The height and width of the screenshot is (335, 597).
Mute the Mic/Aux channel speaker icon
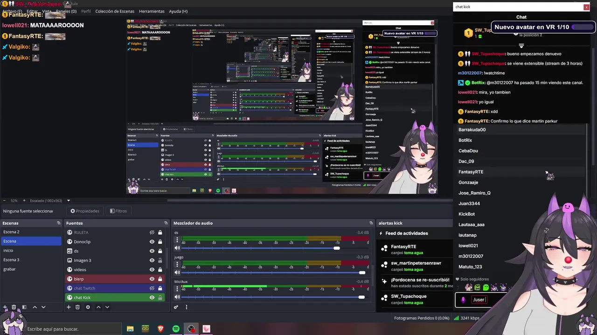coord(177,297)
